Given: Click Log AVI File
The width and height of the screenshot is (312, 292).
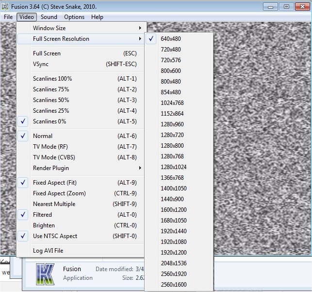Looking at the screenshot, I should pyautogui.click(x=48, y=251).
